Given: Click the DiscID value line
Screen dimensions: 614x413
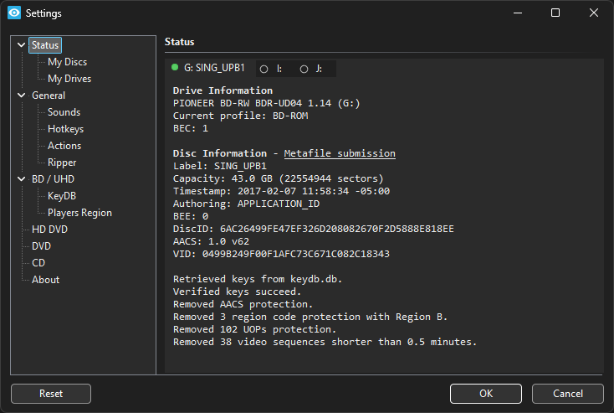Looking at the screenshot, I should coord(314,229).
